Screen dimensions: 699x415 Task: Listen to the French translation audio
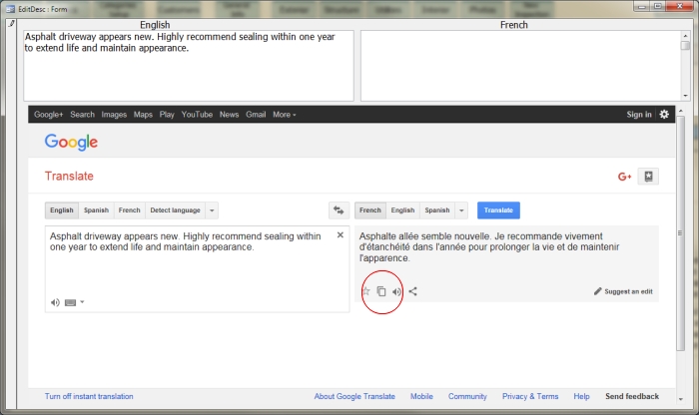pos(396,291)
